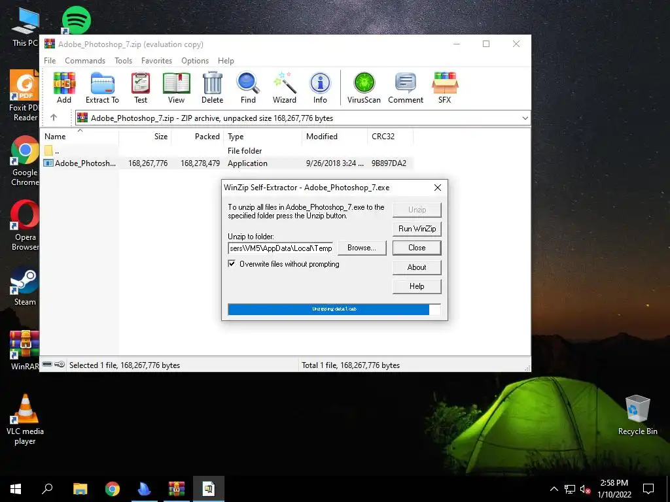The height and width of the screenshot is (502, 670).
Task: Click the muted volume tray icon
Action: click(x=585, y=489)
